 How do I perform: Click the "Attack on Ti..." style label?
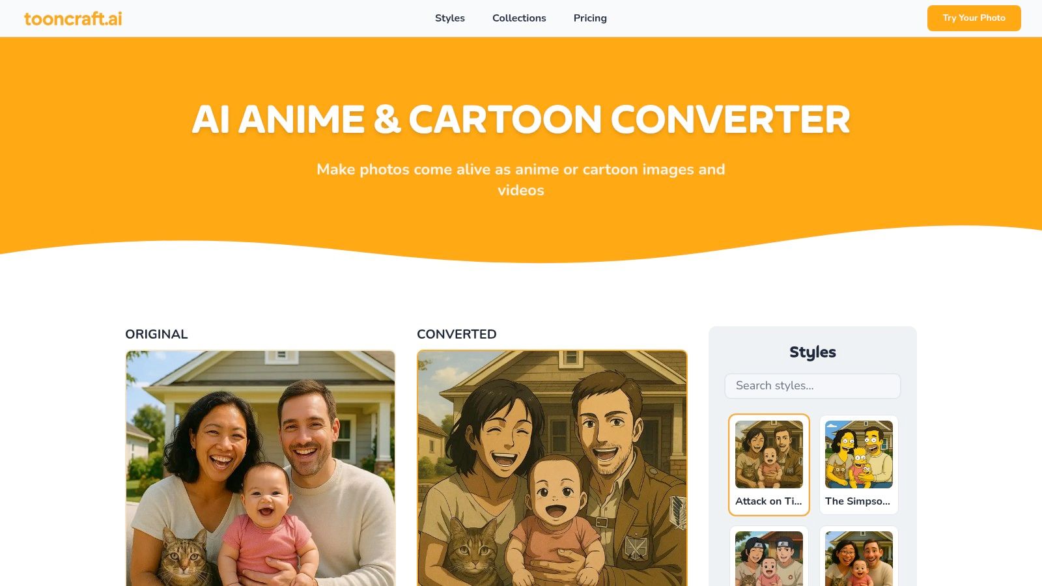pos(768,501)
